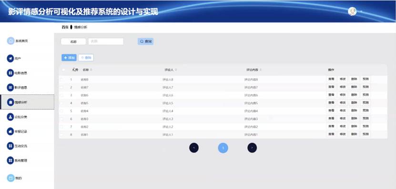396x189 pixels.
Task: Click 修改 for row 评论内容3
Action: coord(343,118)
